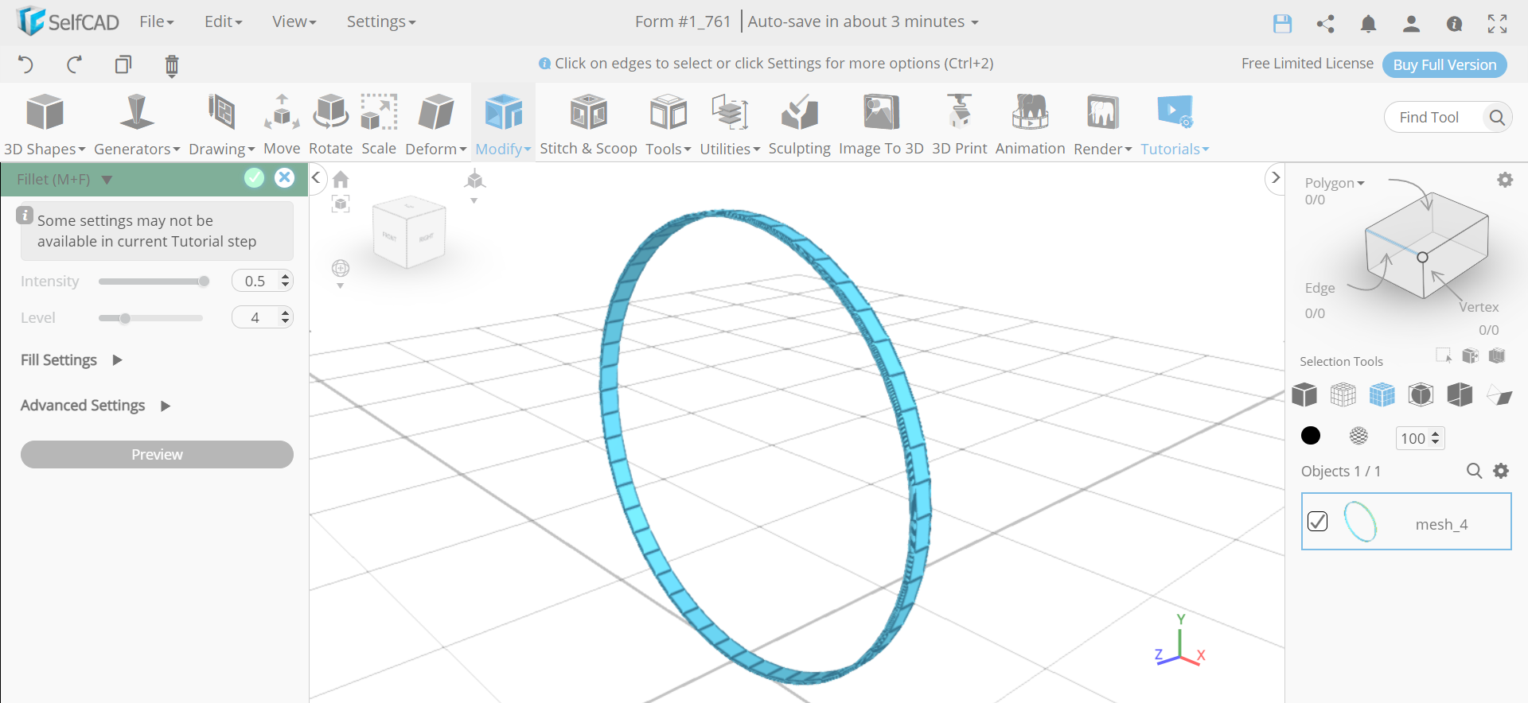Open the Modify tool menu

(503, 124)
